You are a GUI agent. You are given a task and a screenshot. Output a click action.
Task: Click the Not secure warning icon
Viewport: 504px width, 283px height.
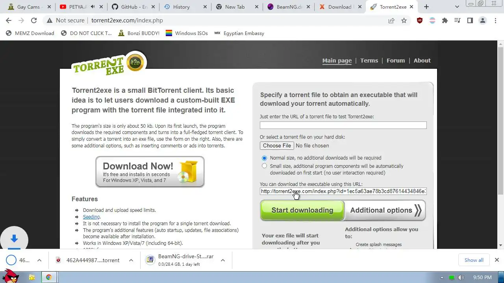49,20
